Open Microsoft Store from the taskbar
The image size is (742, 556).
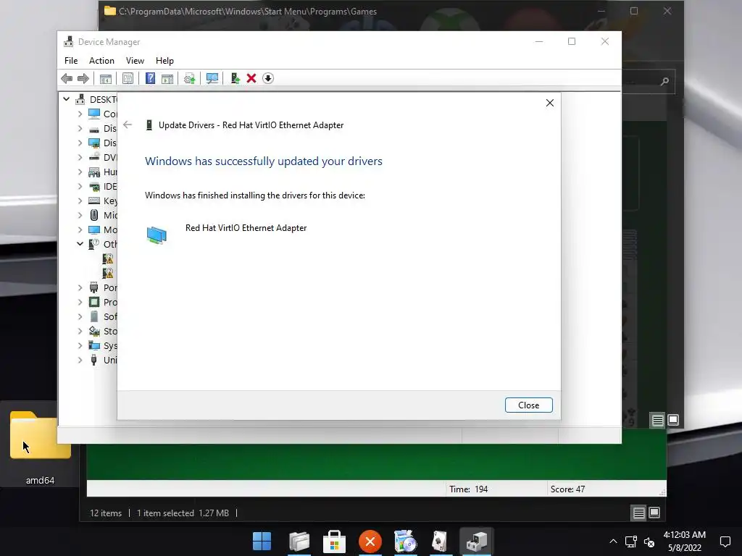335,542
